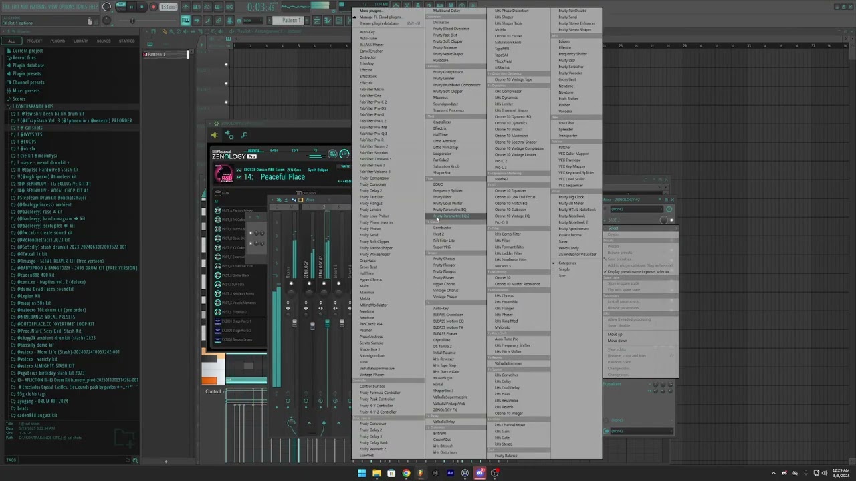
Task: Open the Windows Start menu
Action: click(x=362, y=473)
